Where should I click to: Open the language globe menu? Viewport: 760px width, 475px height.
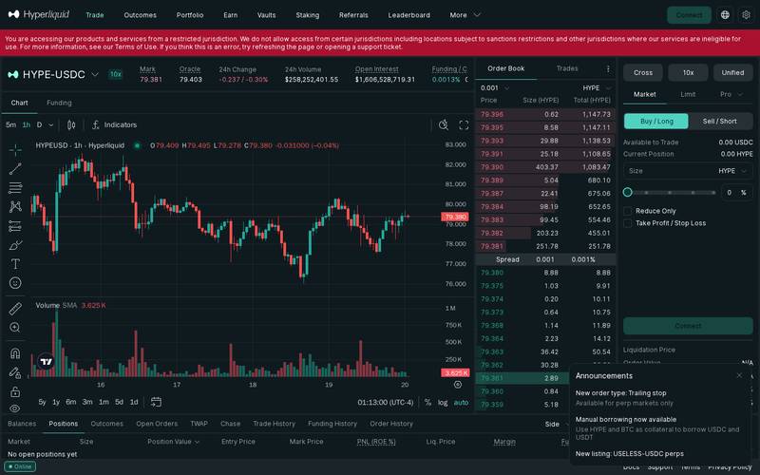tap(725, 15)
